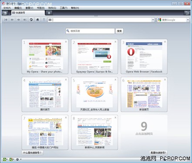This screenshot has width=192, height=163.
Task: Click the Back arrow in toolbar
Action: pyautogui.click(x=12, y=20)
